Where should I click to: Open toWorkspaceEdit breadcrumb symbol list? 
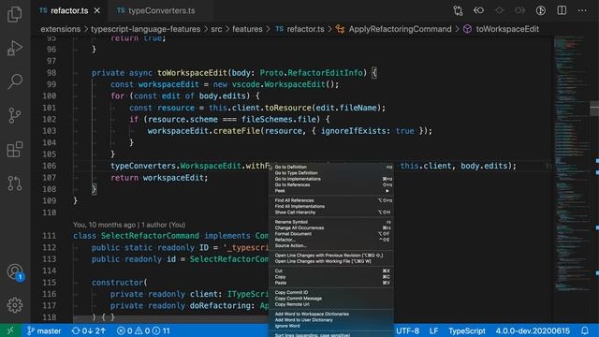coord(501,29)
